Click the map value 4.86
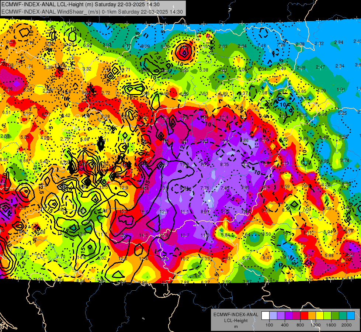 pyautogui.click(x=324, y=161)
